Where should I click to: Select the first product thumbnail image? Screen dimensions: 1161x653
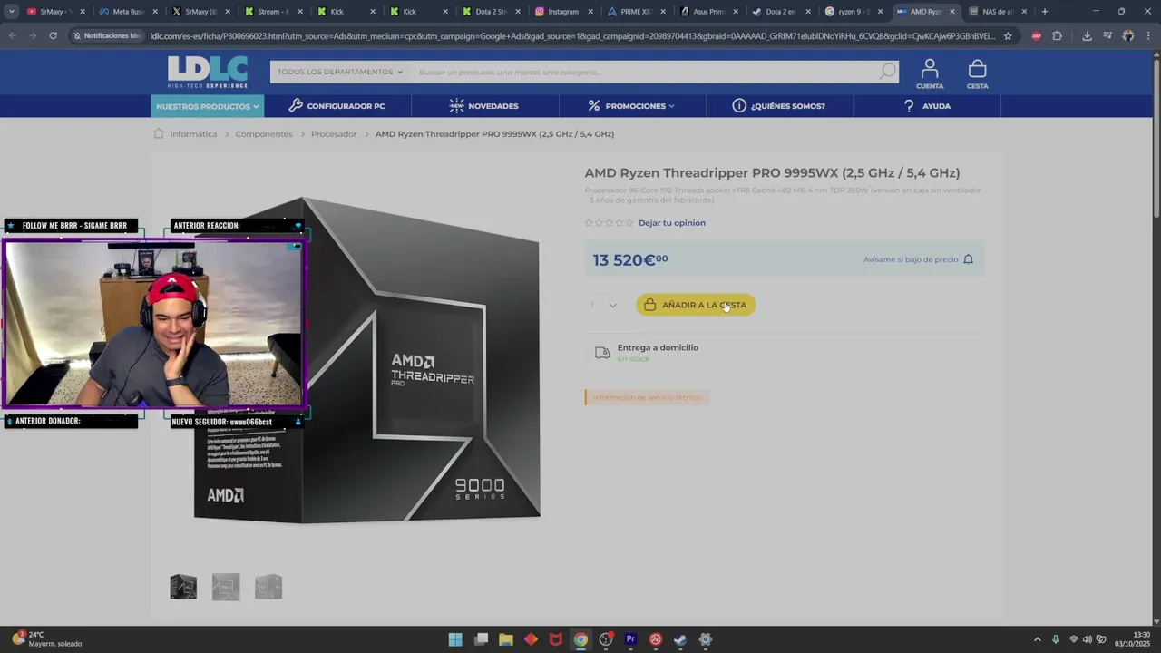[x=183, y=587]
